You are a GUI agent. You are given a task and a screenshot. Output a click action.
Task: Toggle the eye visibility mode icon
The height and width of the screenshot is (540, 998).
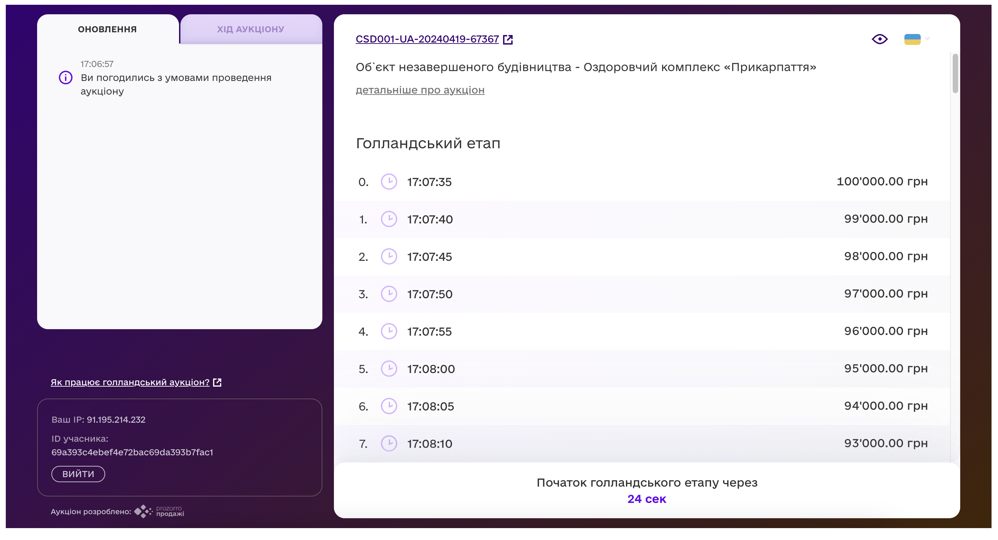pyautogui.click(x=880, y=39)
